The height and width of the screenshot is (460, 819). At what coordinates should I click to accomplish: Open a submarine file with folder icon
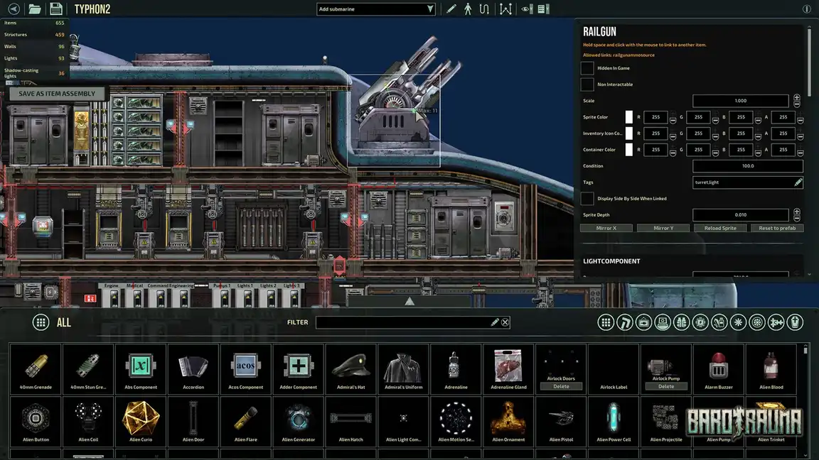tap(34, 9)
